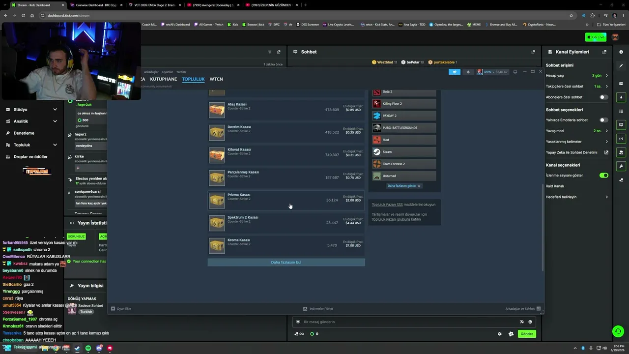
Task: Reload the Kick dashboard page
Action: tap(23, 15)
